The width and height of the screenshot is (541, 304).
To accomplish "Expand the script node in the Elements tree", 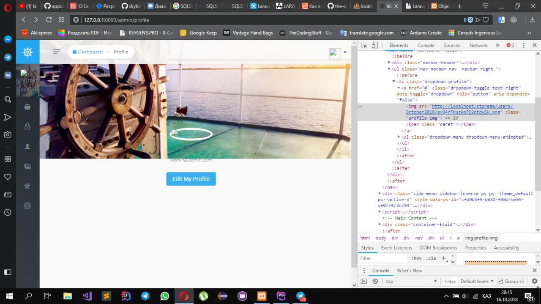I will [x=380, y=212].
